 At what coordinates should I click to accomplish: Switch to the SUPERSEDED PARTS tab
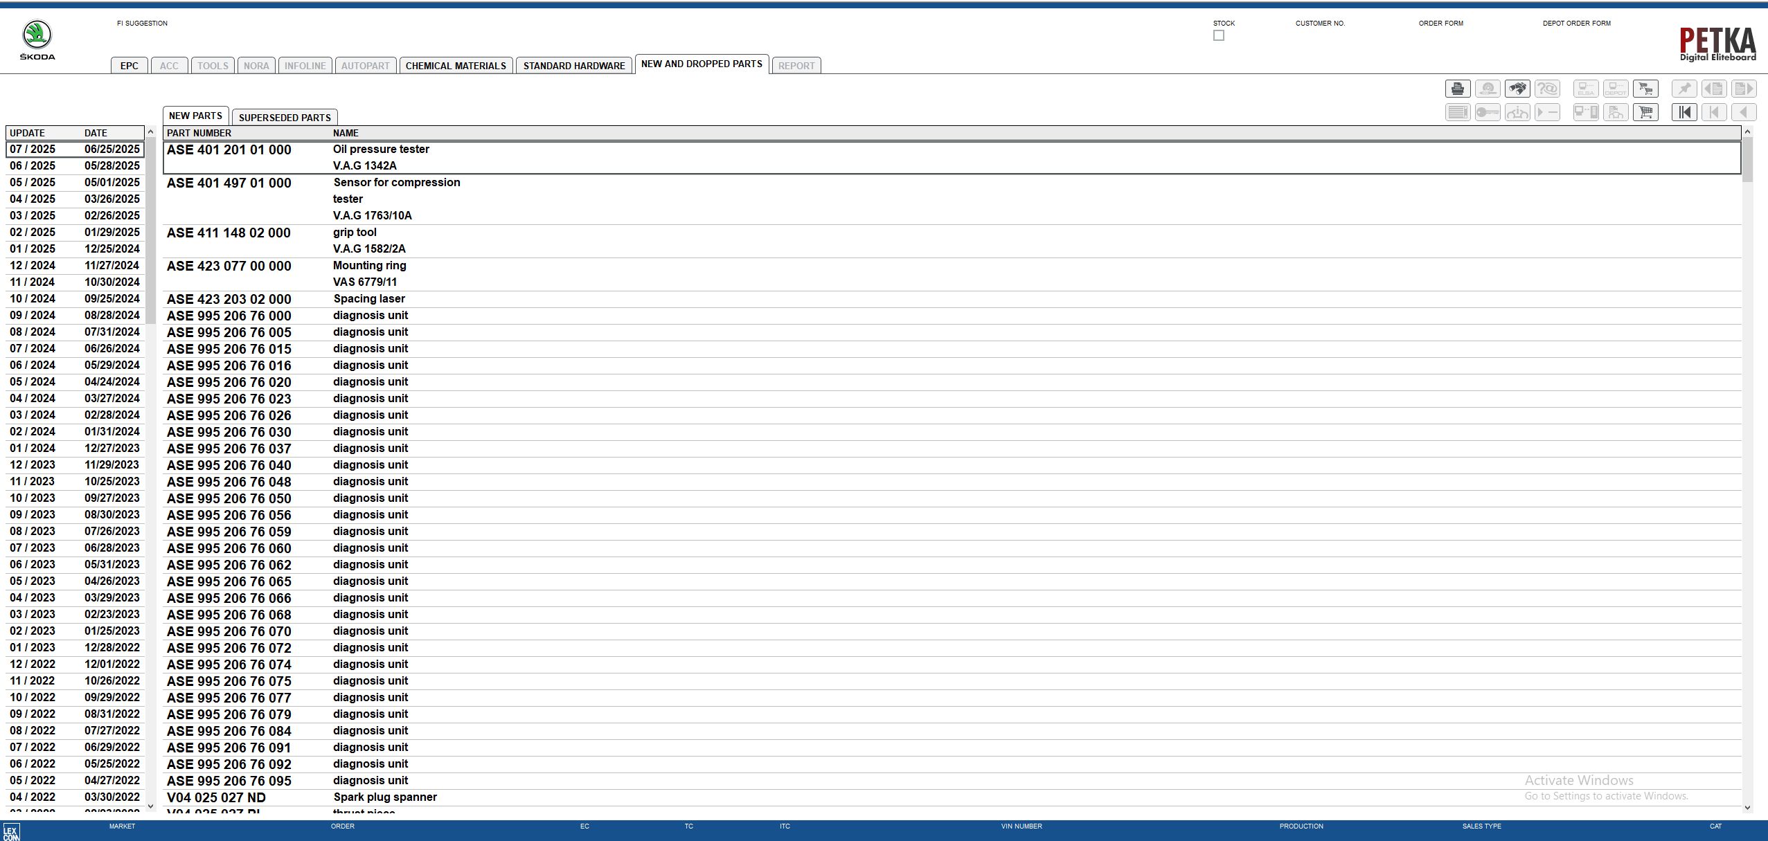tap(285, 118)
